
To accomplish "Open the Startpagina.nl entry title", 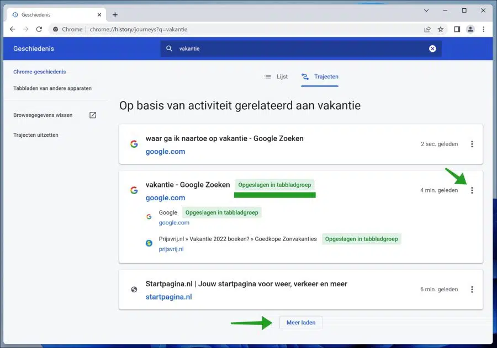I will pyautogui.click(x=246, y=284).
